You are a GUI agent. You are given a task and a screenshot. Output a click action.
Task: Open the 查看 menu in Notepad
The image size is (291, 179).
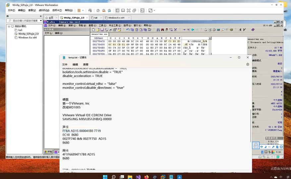tap(86, 64)
